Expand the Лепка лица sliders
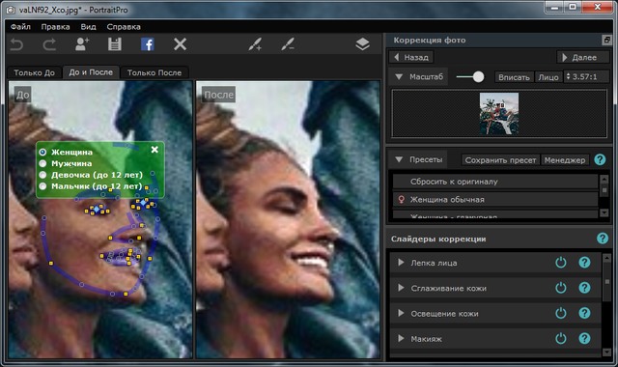The width and height of the screenshot is (618, 367). pyautogui.click(x=401, y=263)
